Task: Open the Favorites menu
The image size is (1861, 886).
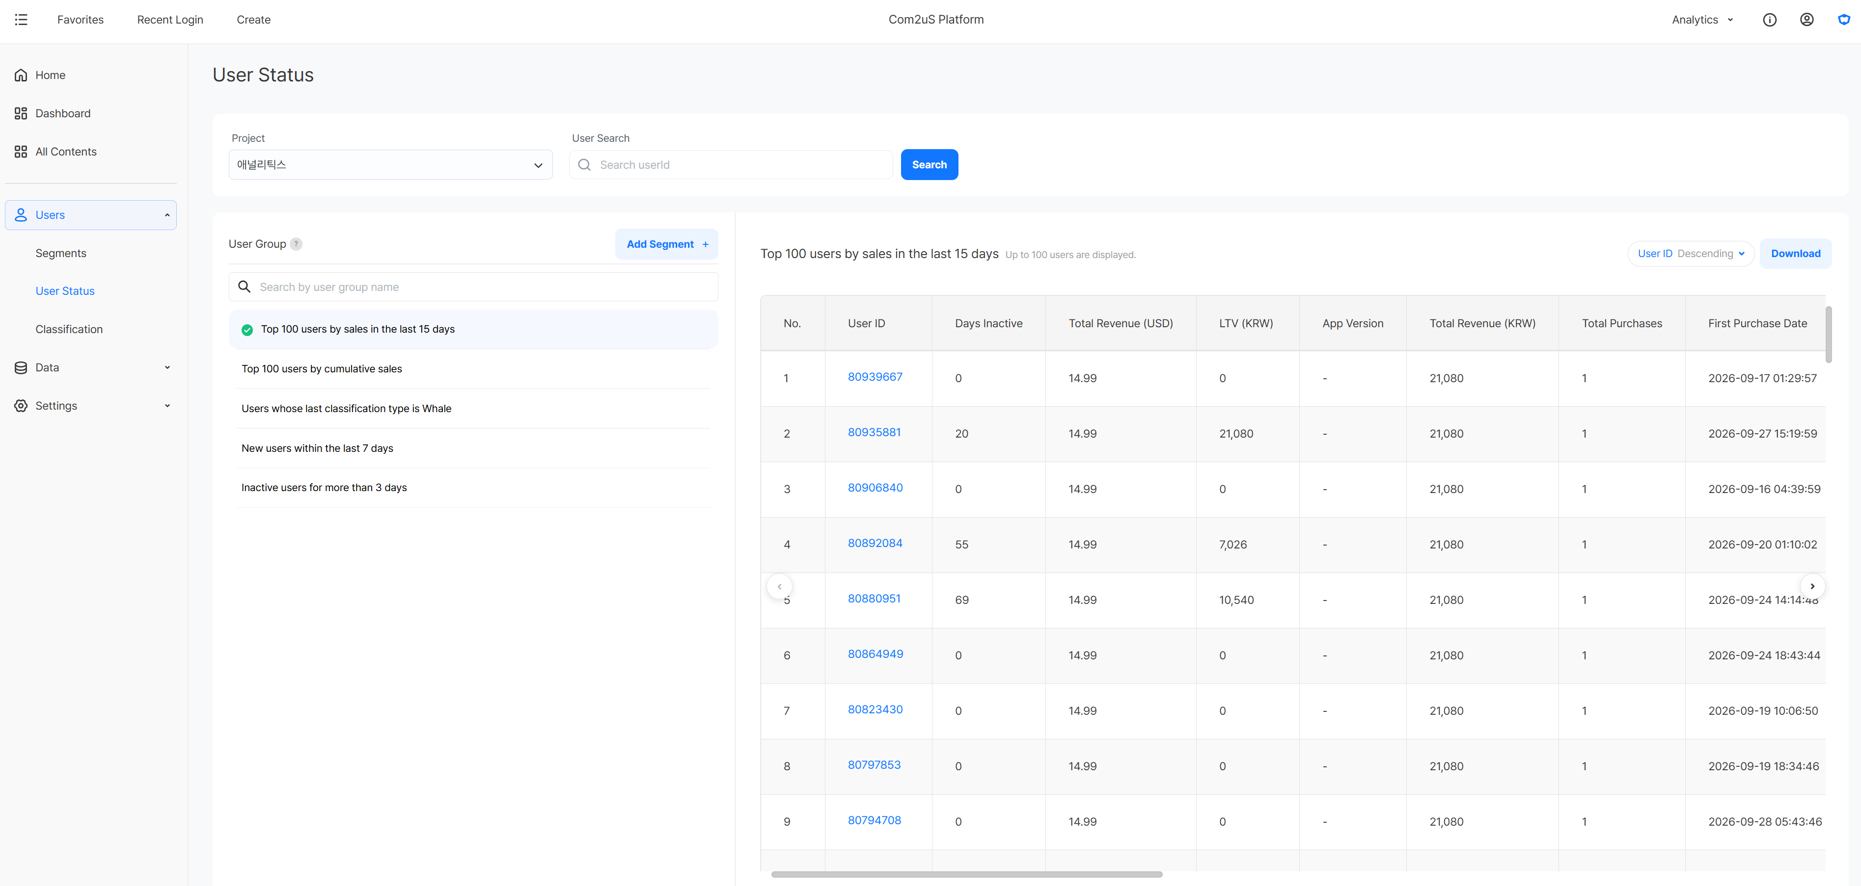Action: [80, 20]
